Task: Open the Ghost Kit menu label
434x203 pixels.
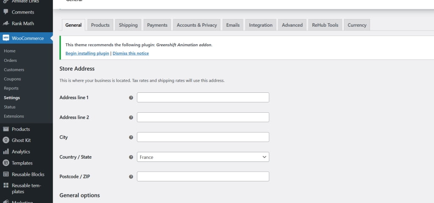Action: click(x=21, y=140)
